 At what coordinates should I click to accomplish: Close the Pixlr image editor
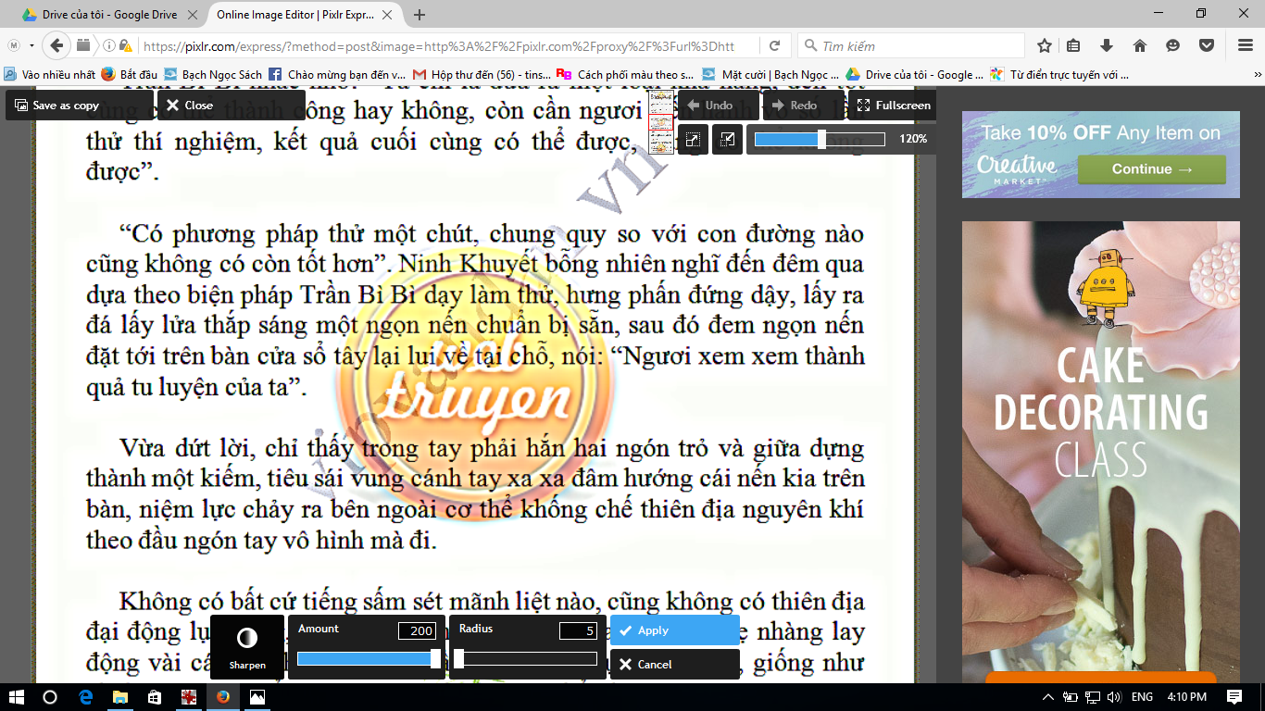(190, 106)
